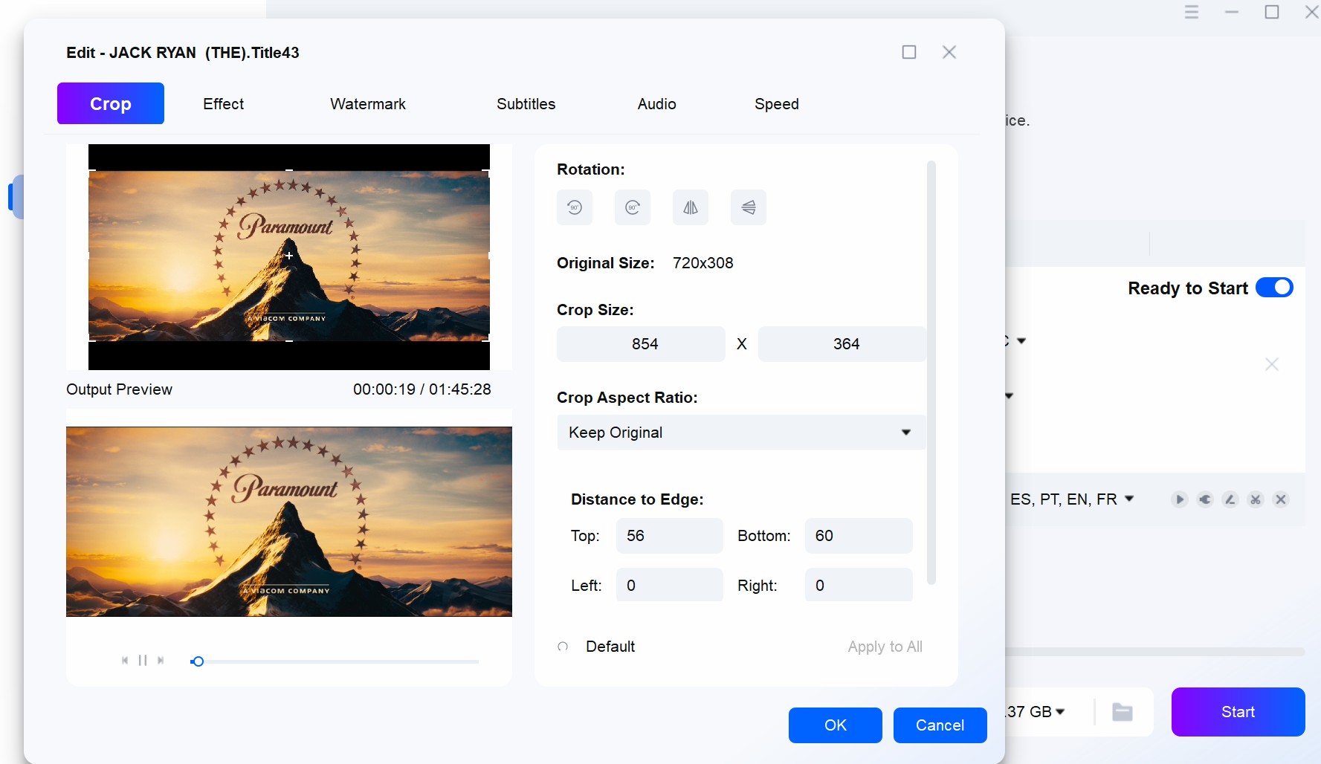This screenshot has height=764, width=1321.
Task: Expand the Crop Aspect Ratio dropdown
Action: point(741,433)
